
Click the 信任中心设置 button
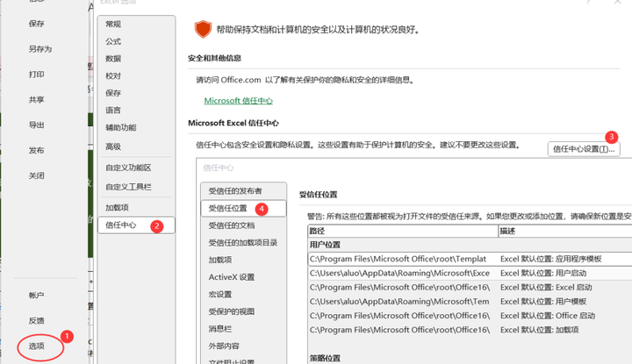(584, 149)
